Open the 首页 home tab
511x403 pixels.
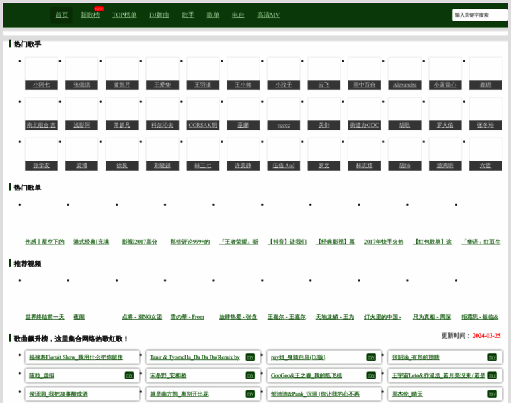[62, 15]
